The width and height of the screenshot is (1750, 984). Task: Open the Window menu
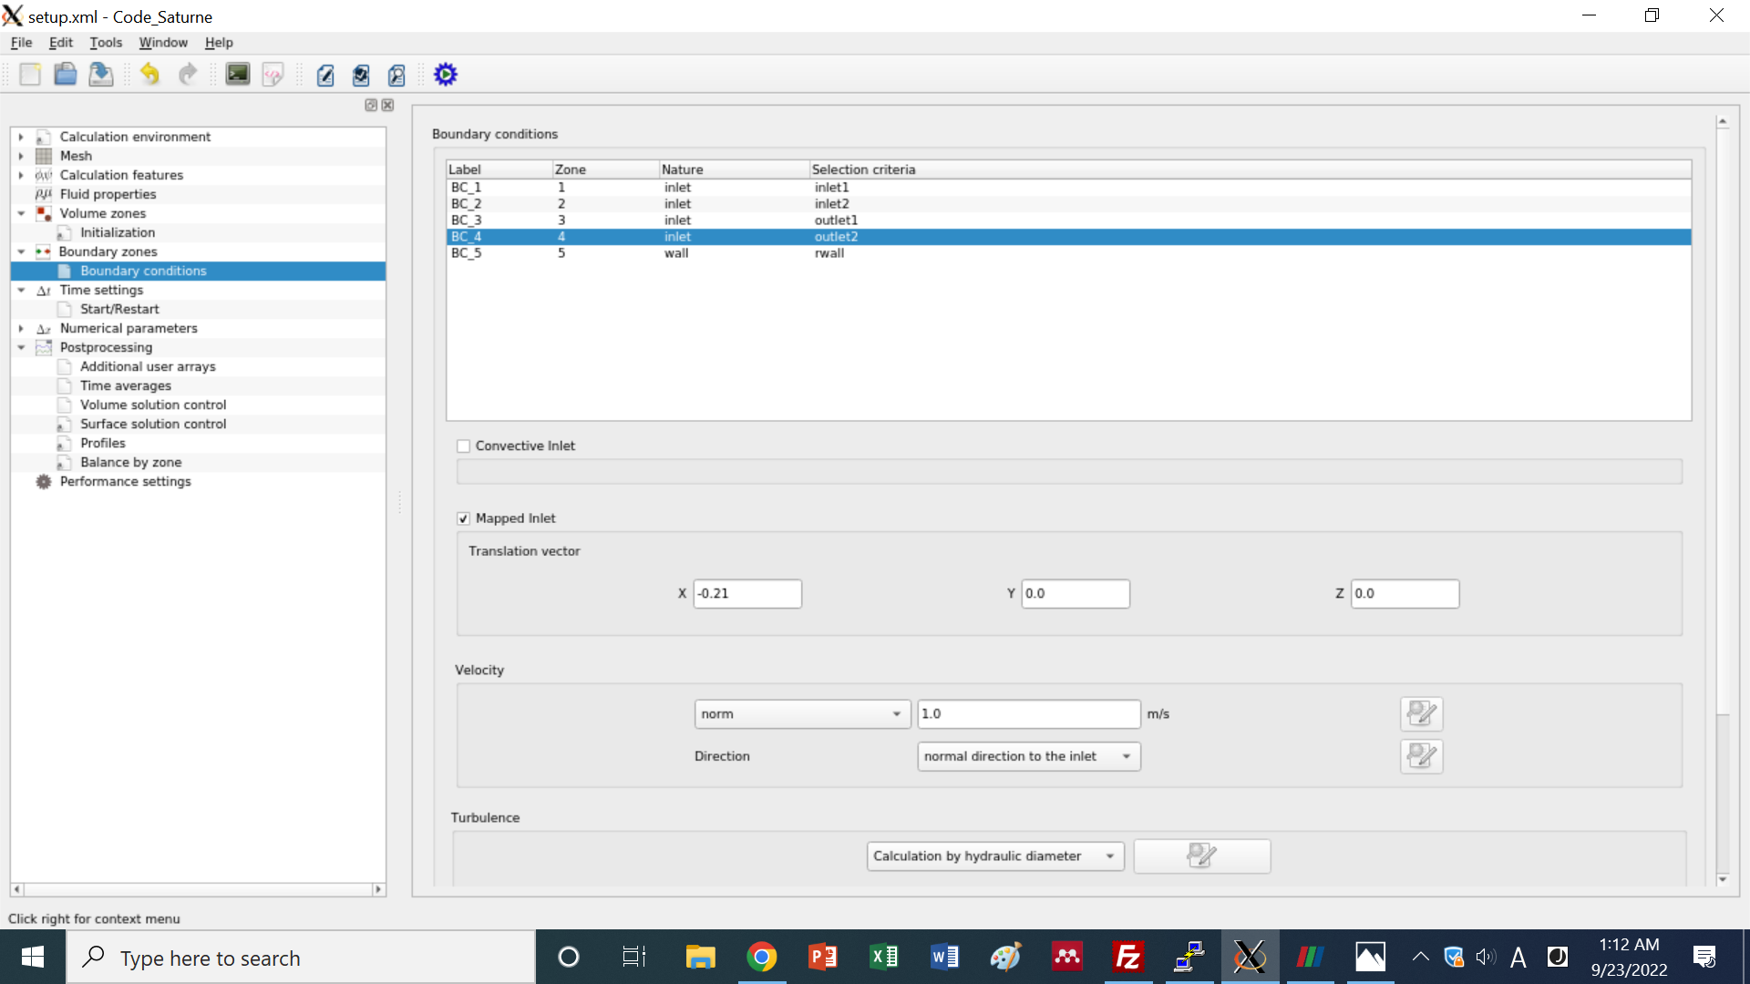(x=162, y=43)
